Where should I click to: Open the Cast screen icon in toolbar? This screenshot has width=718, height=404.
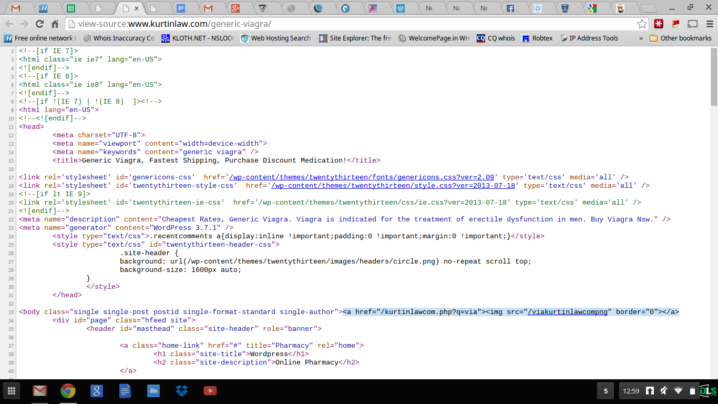click(693, 24)
